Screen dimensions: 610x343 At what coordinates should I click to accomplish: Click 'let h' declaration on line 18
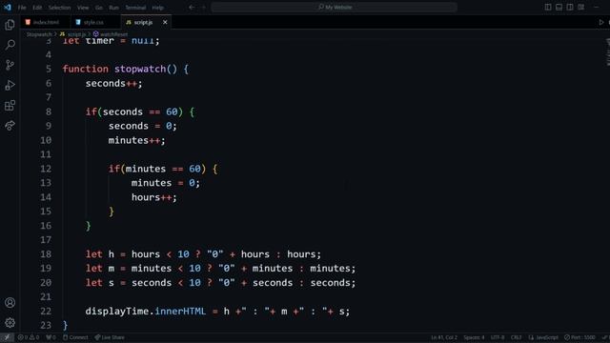pyautogui.click(x=100, y=254)
